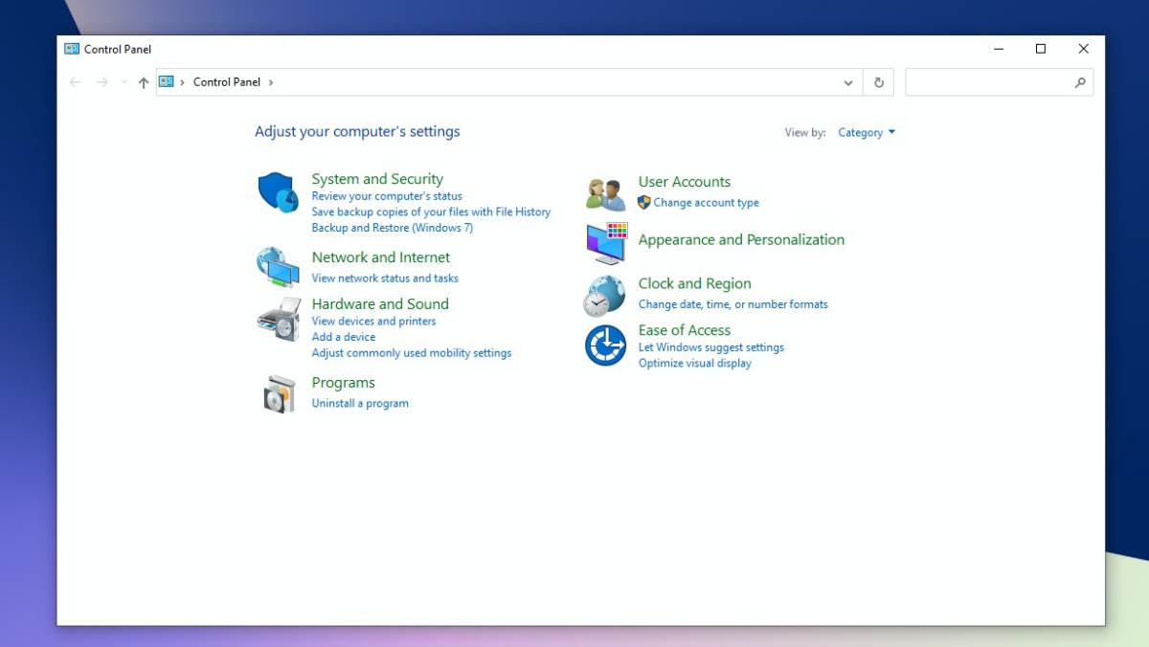Open the System and Security shield icon
Screen dimensions: 1149x647
coord(279,193)
